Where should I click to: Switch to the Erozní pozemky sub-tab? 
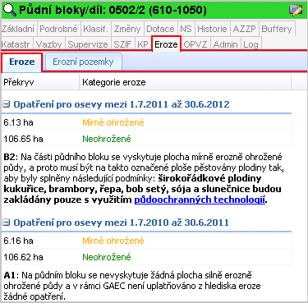point(83,62)
